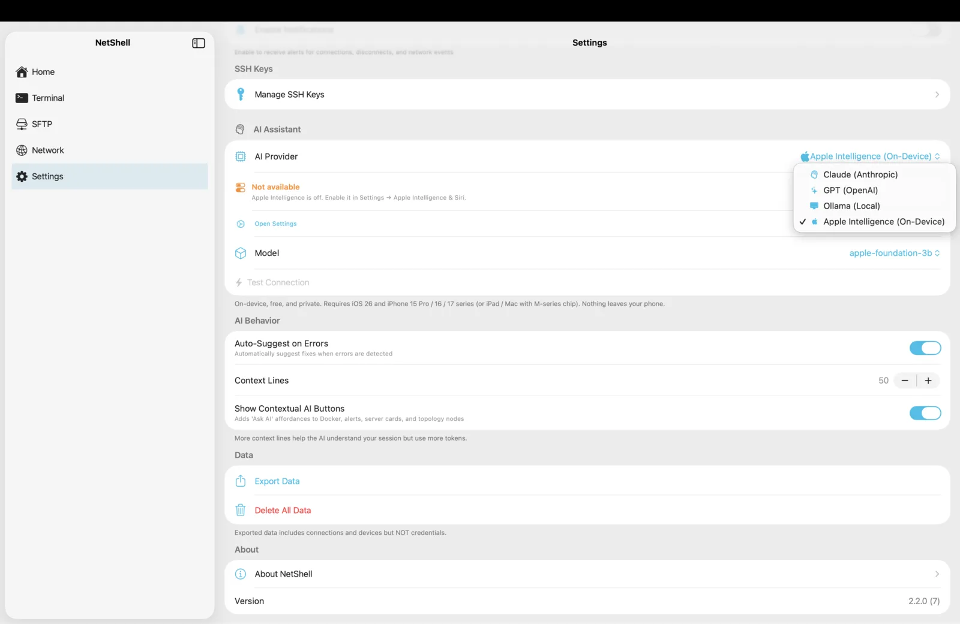Click the SSH Keys section heading
The width and height of the screenshot is (960, 624).
[254, 69]
